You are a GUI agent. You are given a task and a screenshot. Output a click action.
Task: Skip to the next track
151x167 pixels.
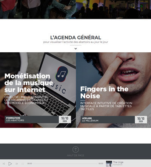pyautogui.click(x=17, y=164)
